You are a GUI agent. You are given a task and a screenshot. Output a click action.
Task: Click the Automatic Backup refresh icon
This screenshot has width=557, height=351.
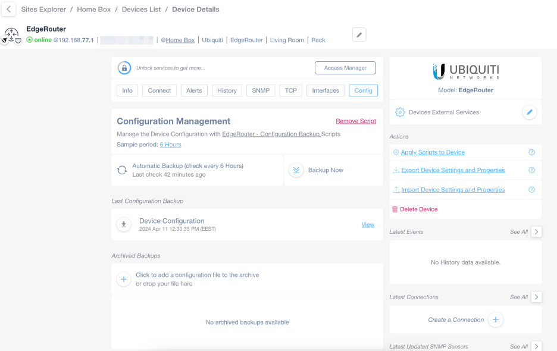pyautogui.click(x=122, y=170)
